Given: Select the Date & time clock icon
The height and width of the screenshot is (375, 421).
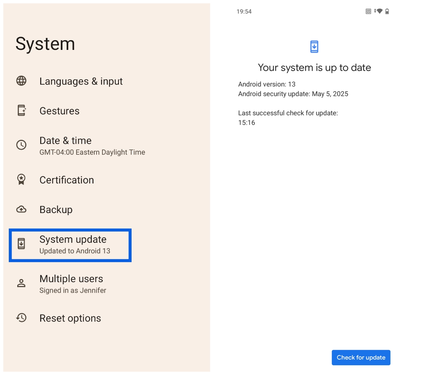Looking at the screenshot, I should pyautogui.click(x=21, y=145).
